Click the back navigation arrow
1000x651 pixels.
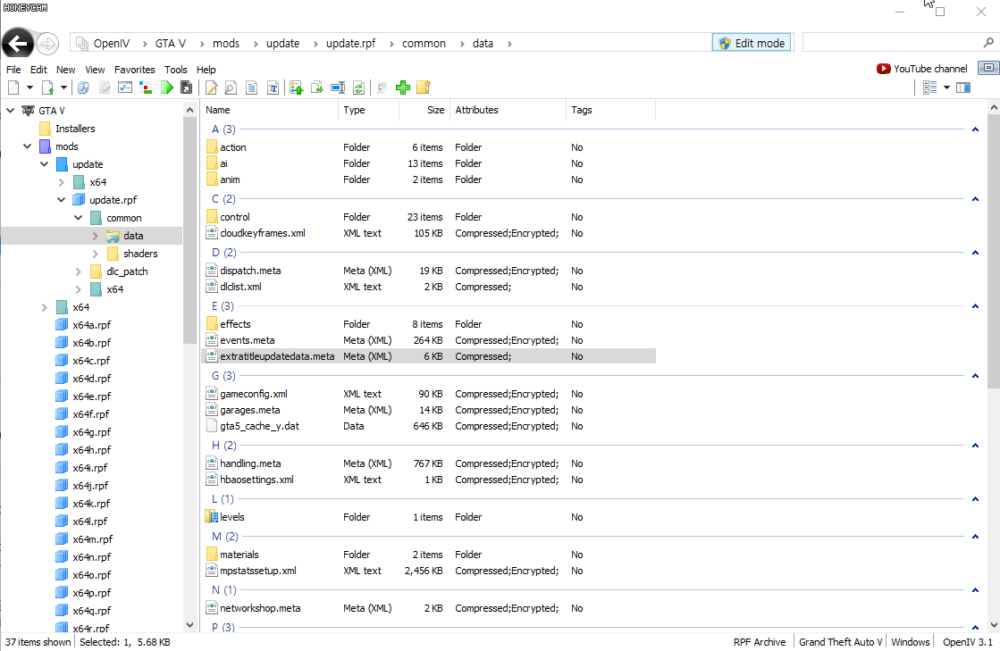click(18, 44)
